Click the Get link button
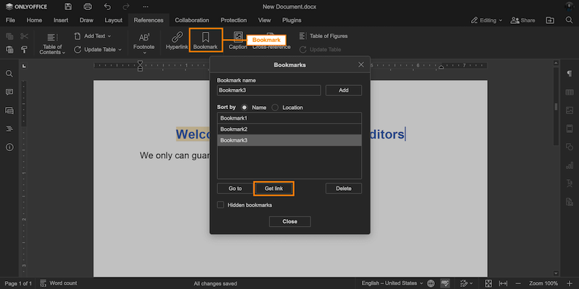This screenshot has height=289, width=579. coord(274,189)
